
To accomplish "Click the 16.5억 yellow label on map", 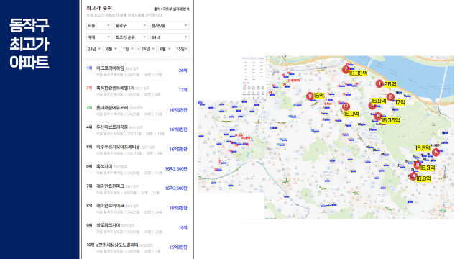I will [x=423, y=148].
